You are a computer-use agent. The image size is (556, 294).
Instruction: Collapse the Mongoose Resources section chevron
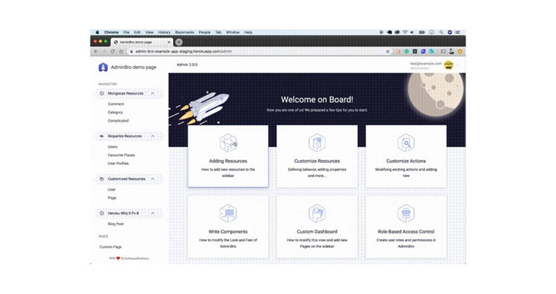coord(152,93)
